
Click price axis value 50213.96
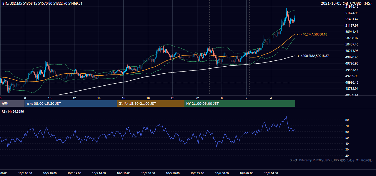[352, 51]
